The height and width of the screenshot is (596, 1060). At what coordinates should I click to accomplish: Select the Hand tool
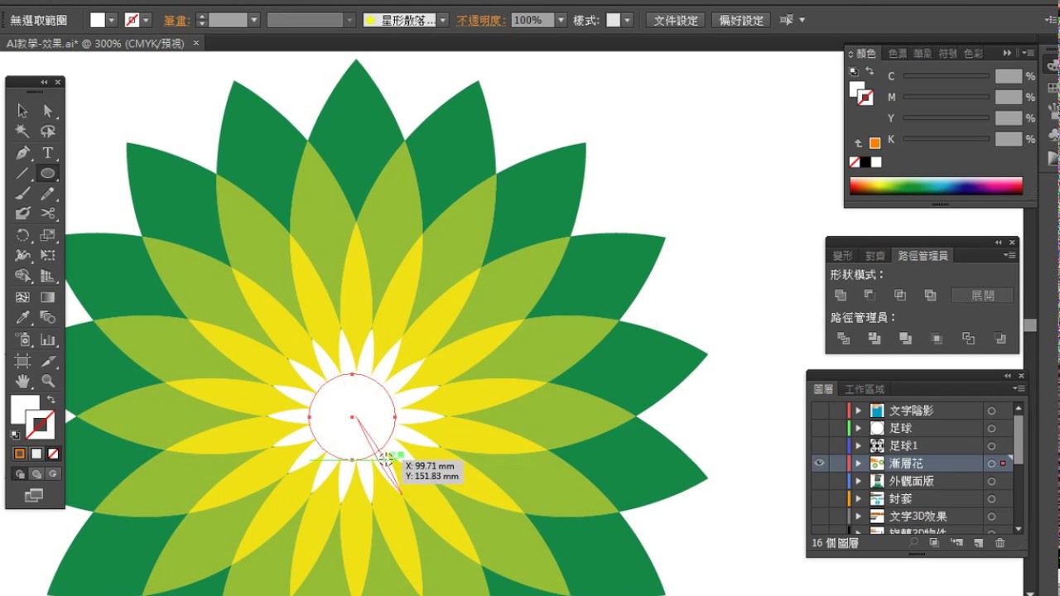click(22, 382)
